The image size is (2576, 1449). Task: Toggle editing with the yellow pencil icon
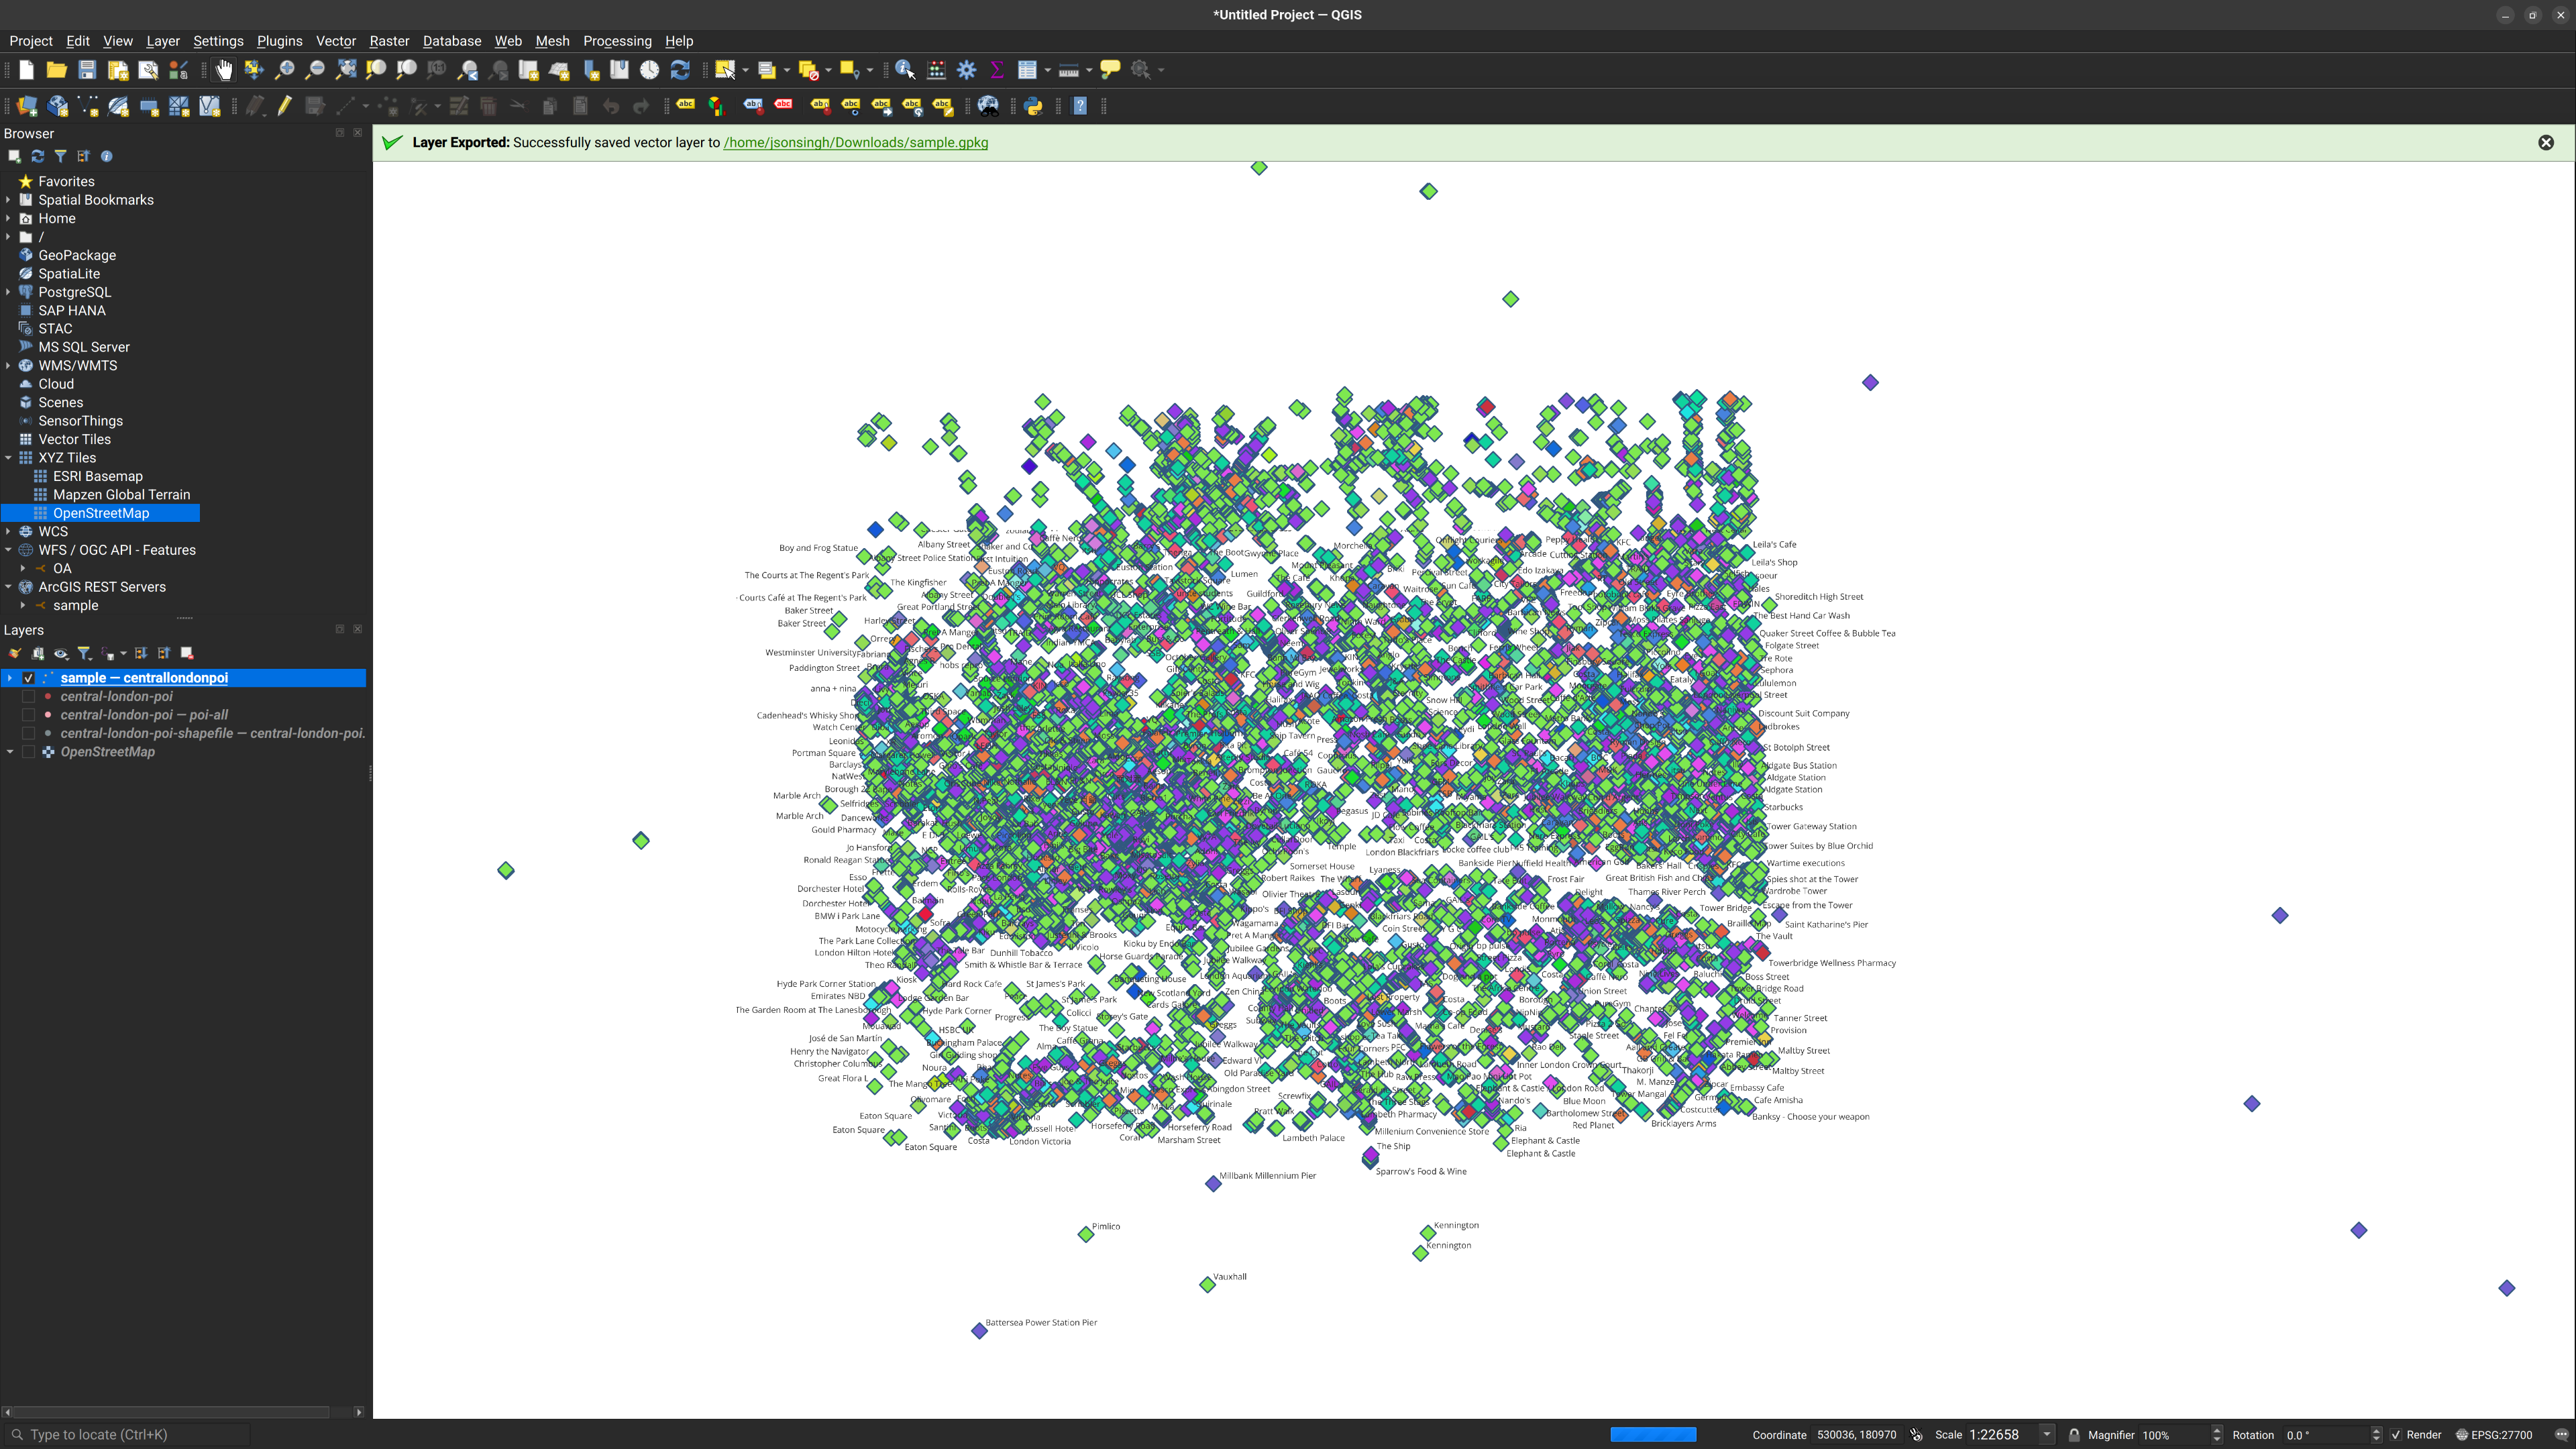tap(285, 106)
